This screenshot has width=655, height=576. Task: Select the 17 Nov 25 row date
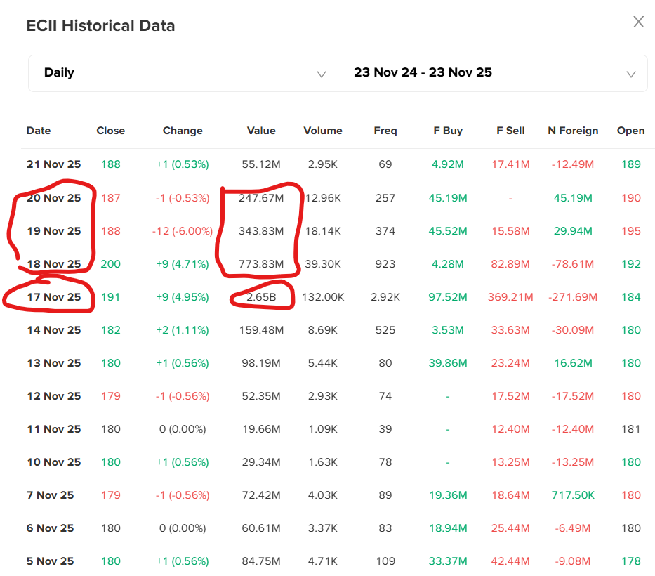53,297
